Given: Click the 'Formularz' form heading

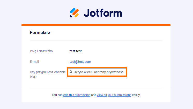Looking at the screenshot, I should pos(40,33).
